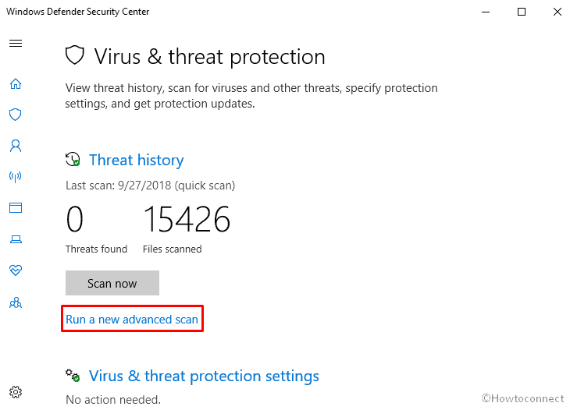Open Virus & threat protection settings link
Screen dimensions: 570x410
pyautogui.click(x=204, y=376)
